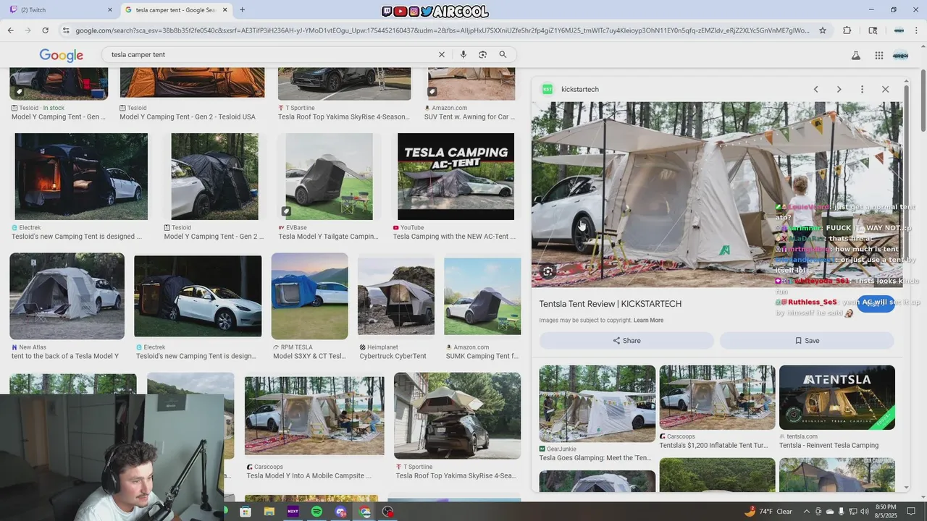Bookmark this page with the star icon
The height and width of the screenshot is (521, 927).
[823, 30]
